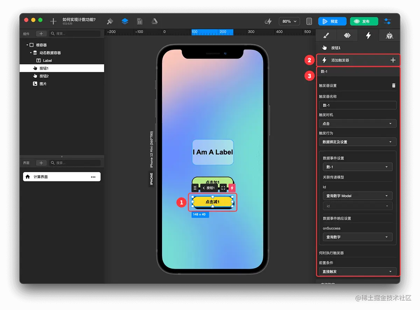Click the plus button in 组件 panel header
The width and height of the screenshot is (420, 310).
click(41, 34)
